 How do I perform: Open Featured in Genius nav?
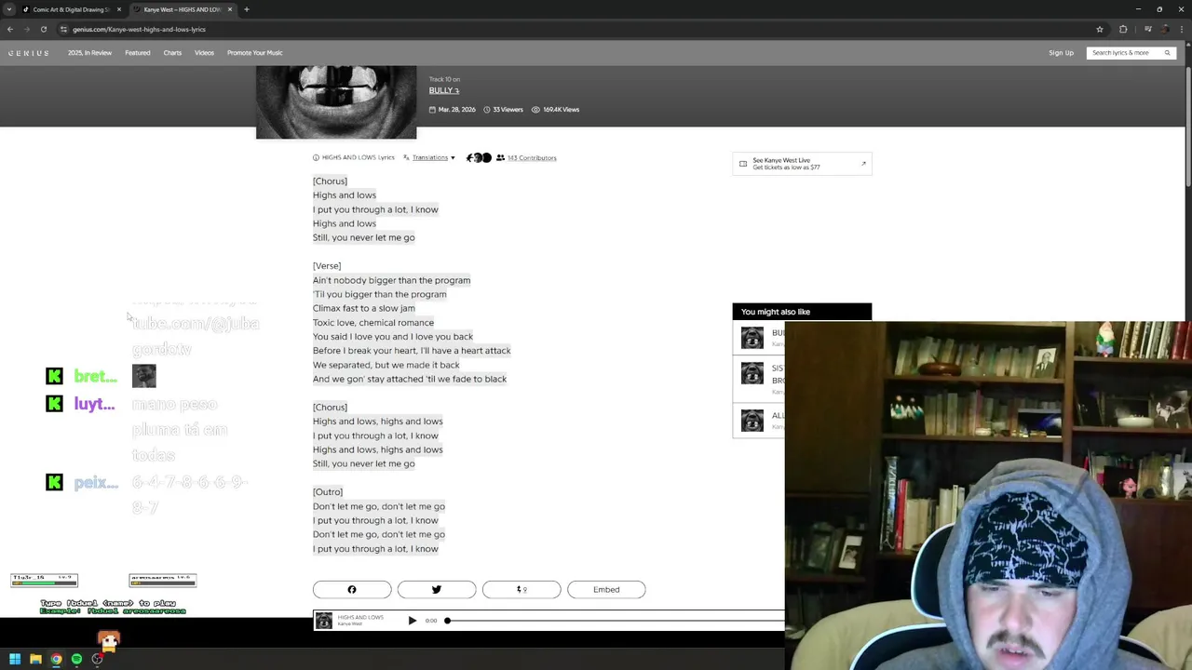pos(137,53)
